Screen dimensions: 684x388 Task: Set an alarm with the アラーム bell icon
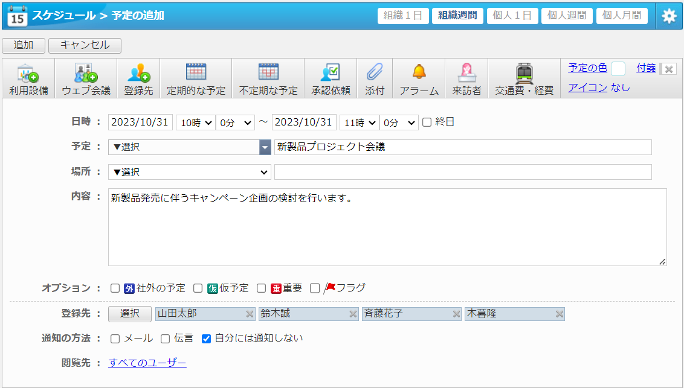click(x=419, y=73)
